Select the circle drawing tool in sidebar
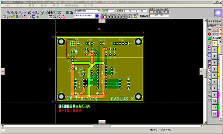The height and width of the screenshot is (134, 223). (209, 55)
